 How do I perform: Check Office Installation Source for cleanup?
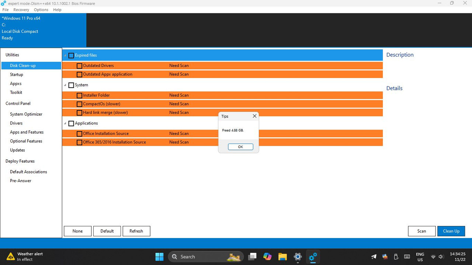[x=79, y=133]
